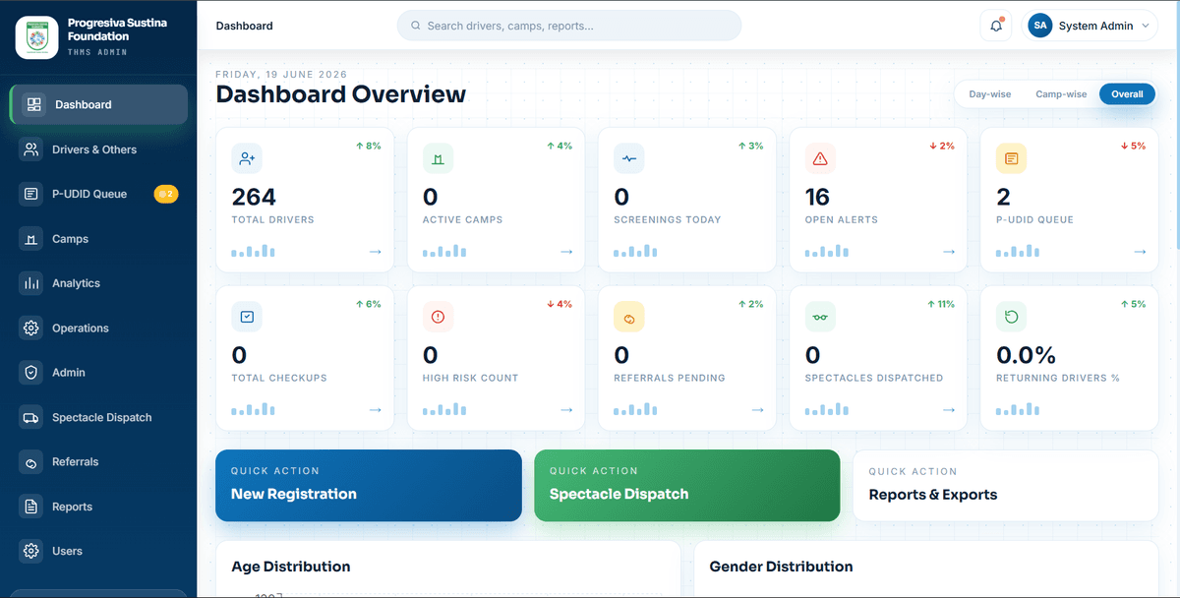
Task: Open Open Alerts card arrow
Action: point(949,252)
